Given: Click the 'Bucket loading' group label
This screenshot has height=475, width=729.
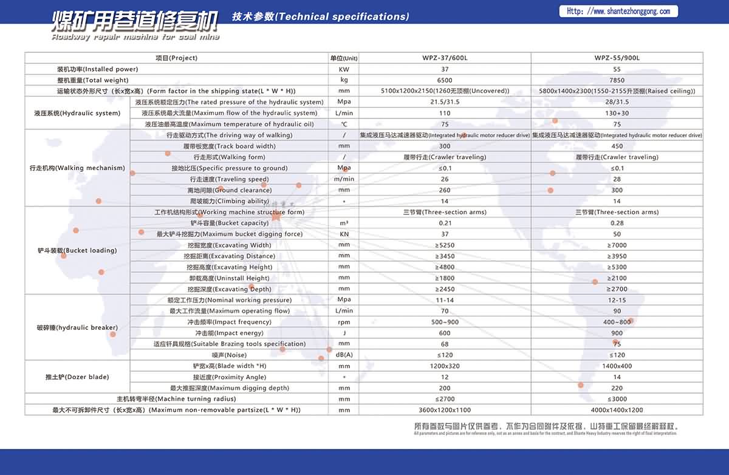Looking at the screenshot, I should [x=77, y=250].
